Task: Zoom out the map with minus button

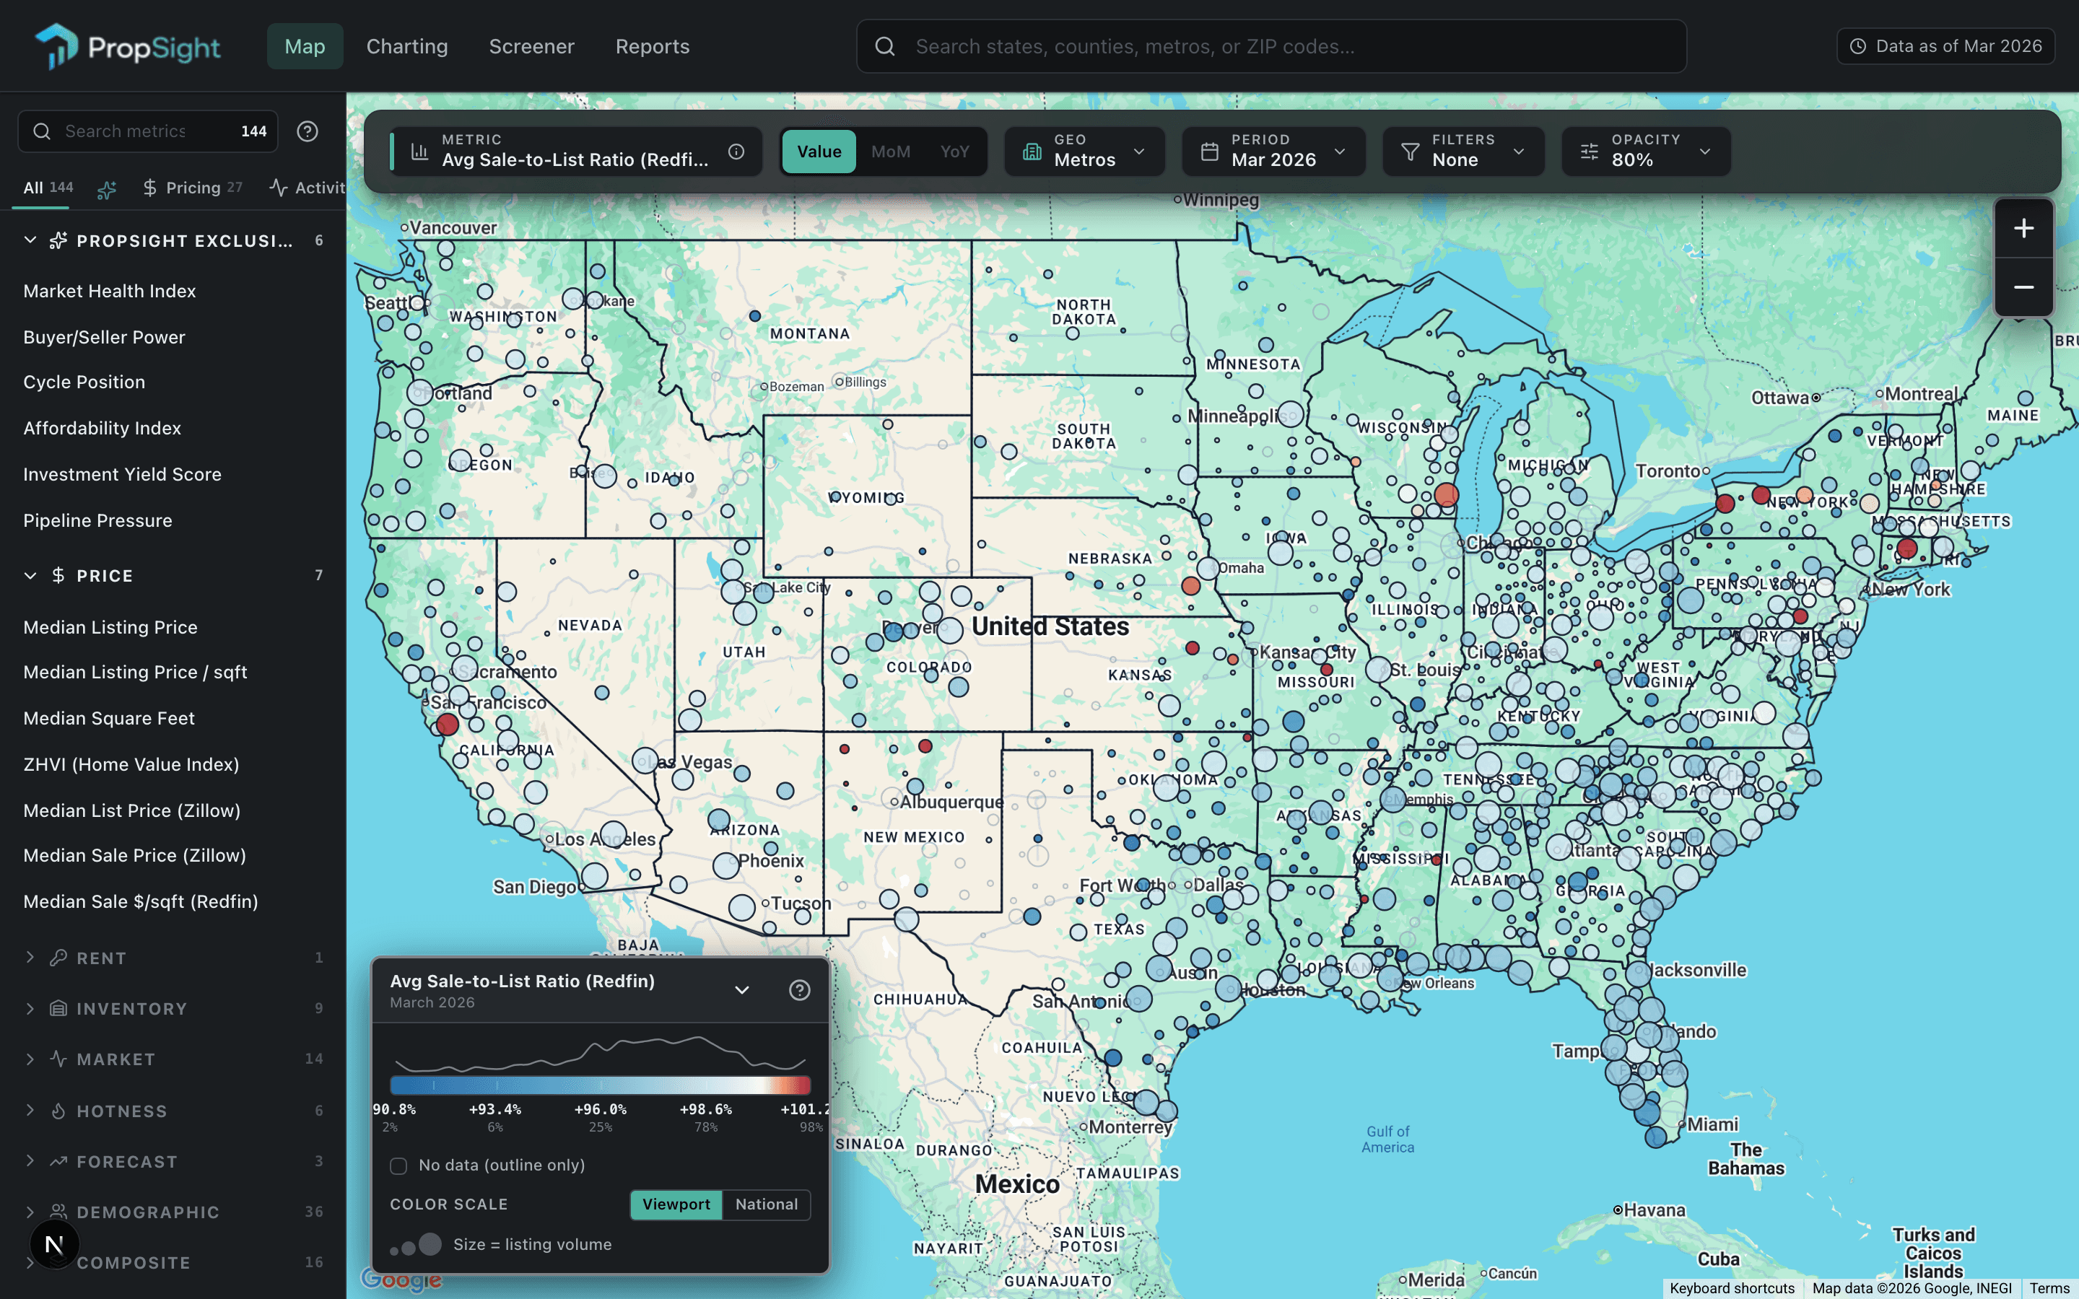Action: (2023, 287)
